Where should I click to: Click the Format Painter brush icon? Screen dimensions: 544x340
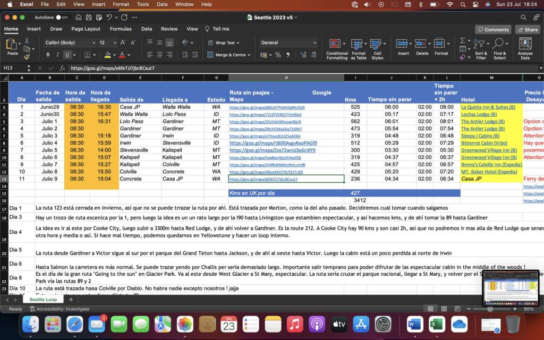coord(27,56)
